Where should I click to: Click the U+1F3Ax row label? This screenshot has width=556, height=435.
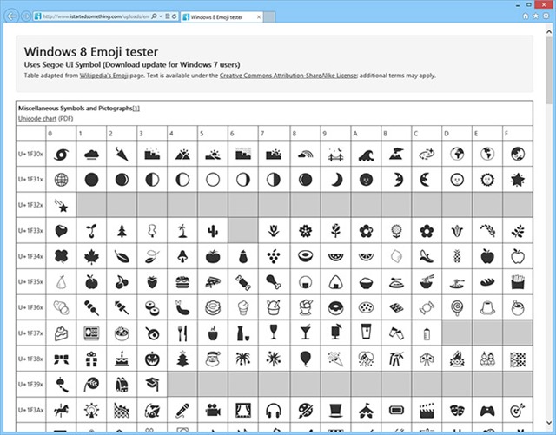(31, 410)
